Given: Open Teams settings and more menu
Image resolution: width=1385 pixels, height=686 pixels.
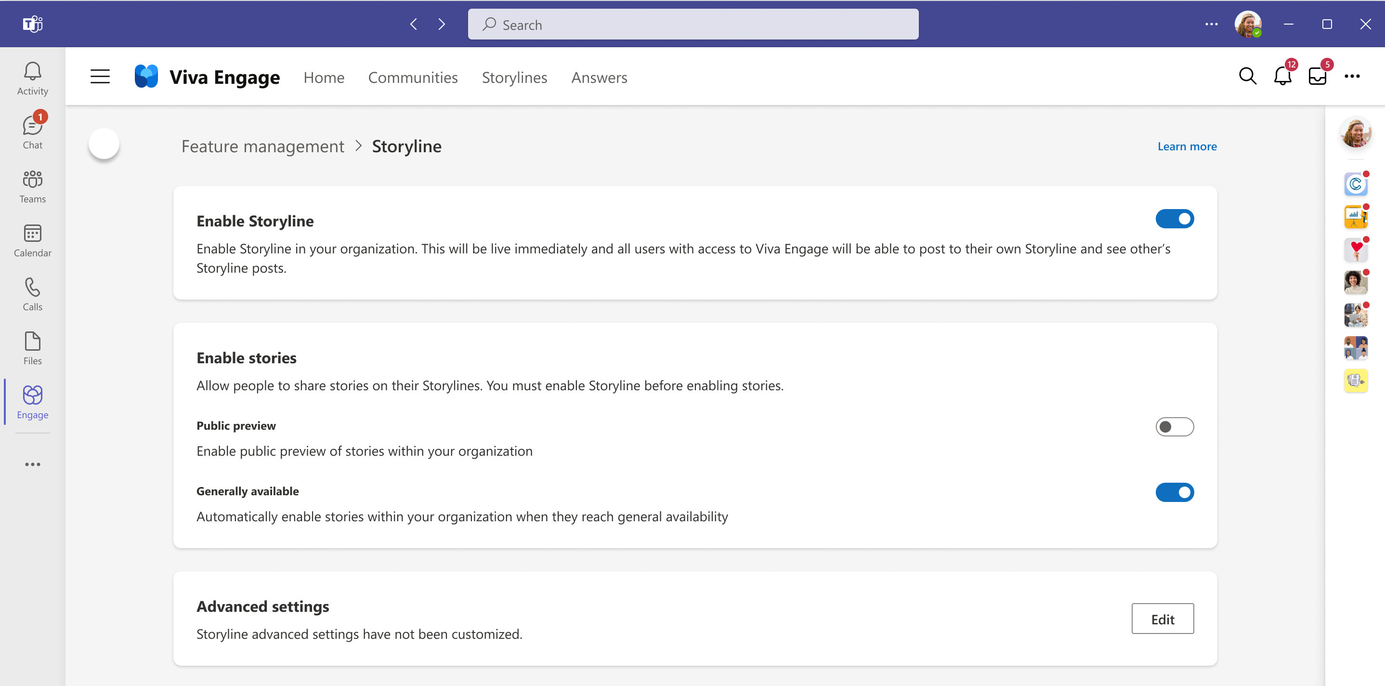Looking at the screenshot, I should [1211, 24].
